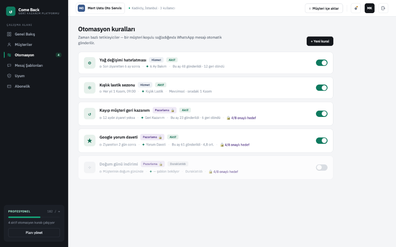Viewport: 396px width, 247px height.
Task: Click Hizmet badge on Kışlık lastik rule
Action: [145, 85]
